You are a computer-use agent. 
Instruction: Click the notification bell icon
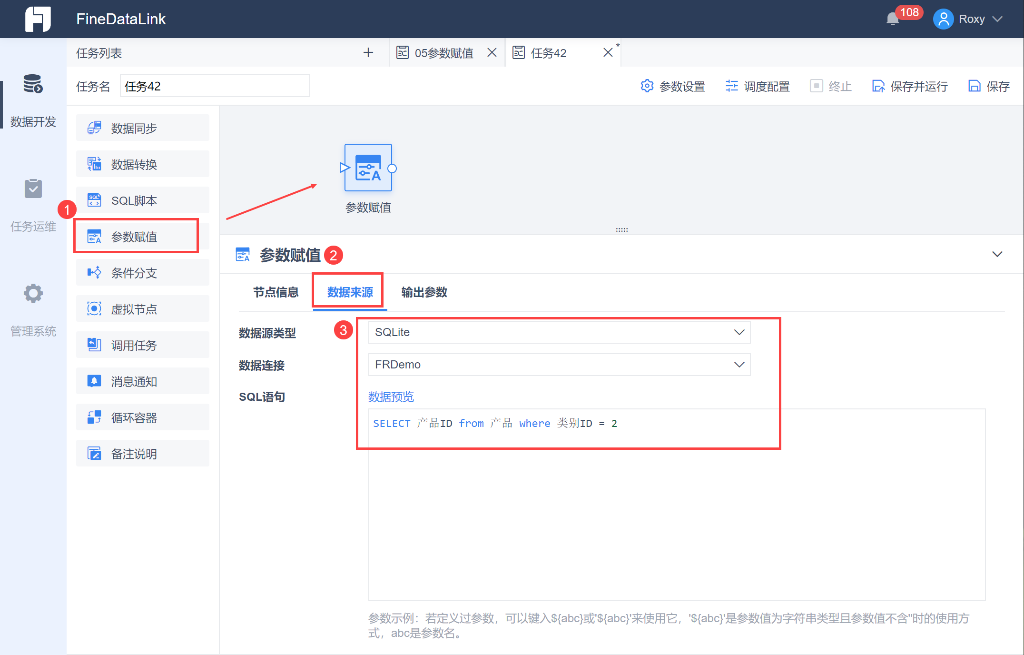(893, 19)
